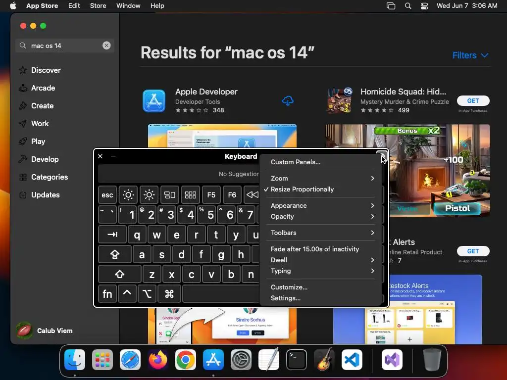Tap the Mission Control key on the keyboard
The image size is (507, 380).
click(170, 195)
